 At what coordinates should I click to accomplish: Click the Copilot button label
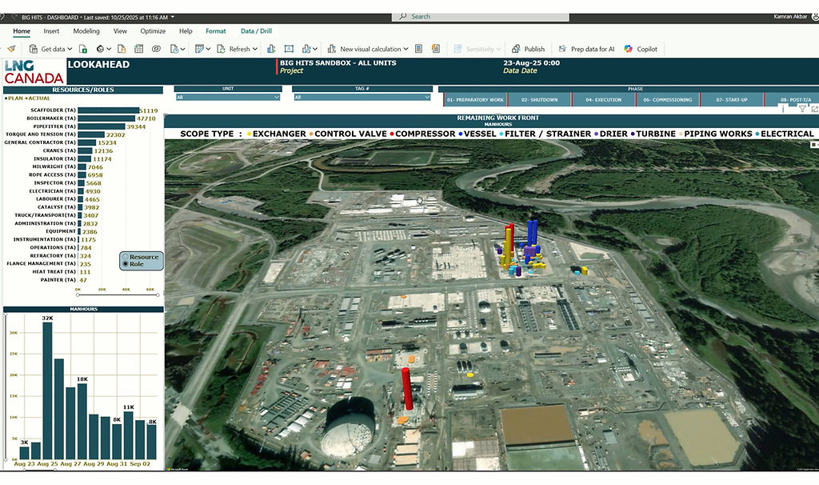[x=647, y=49]
